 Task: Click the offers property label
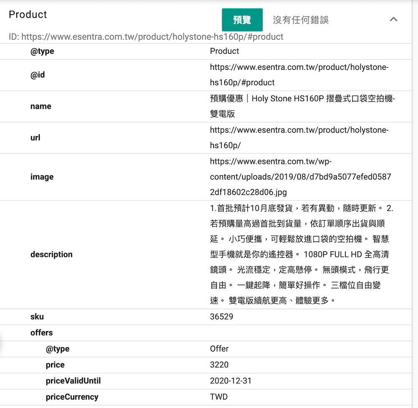[41, 333]
